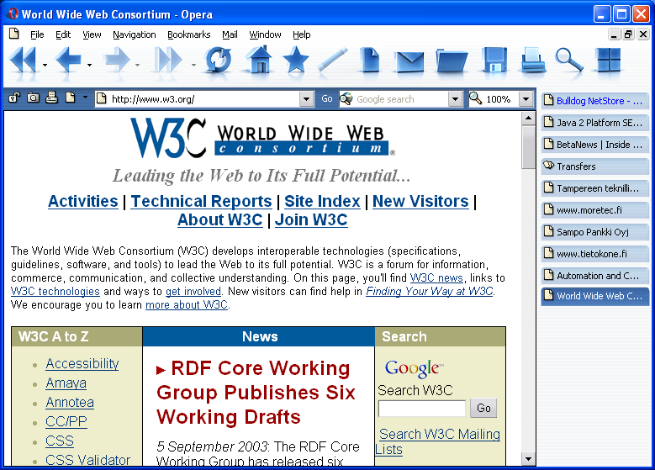Click the Forward arrow toolbar icon

pos(117,61)
